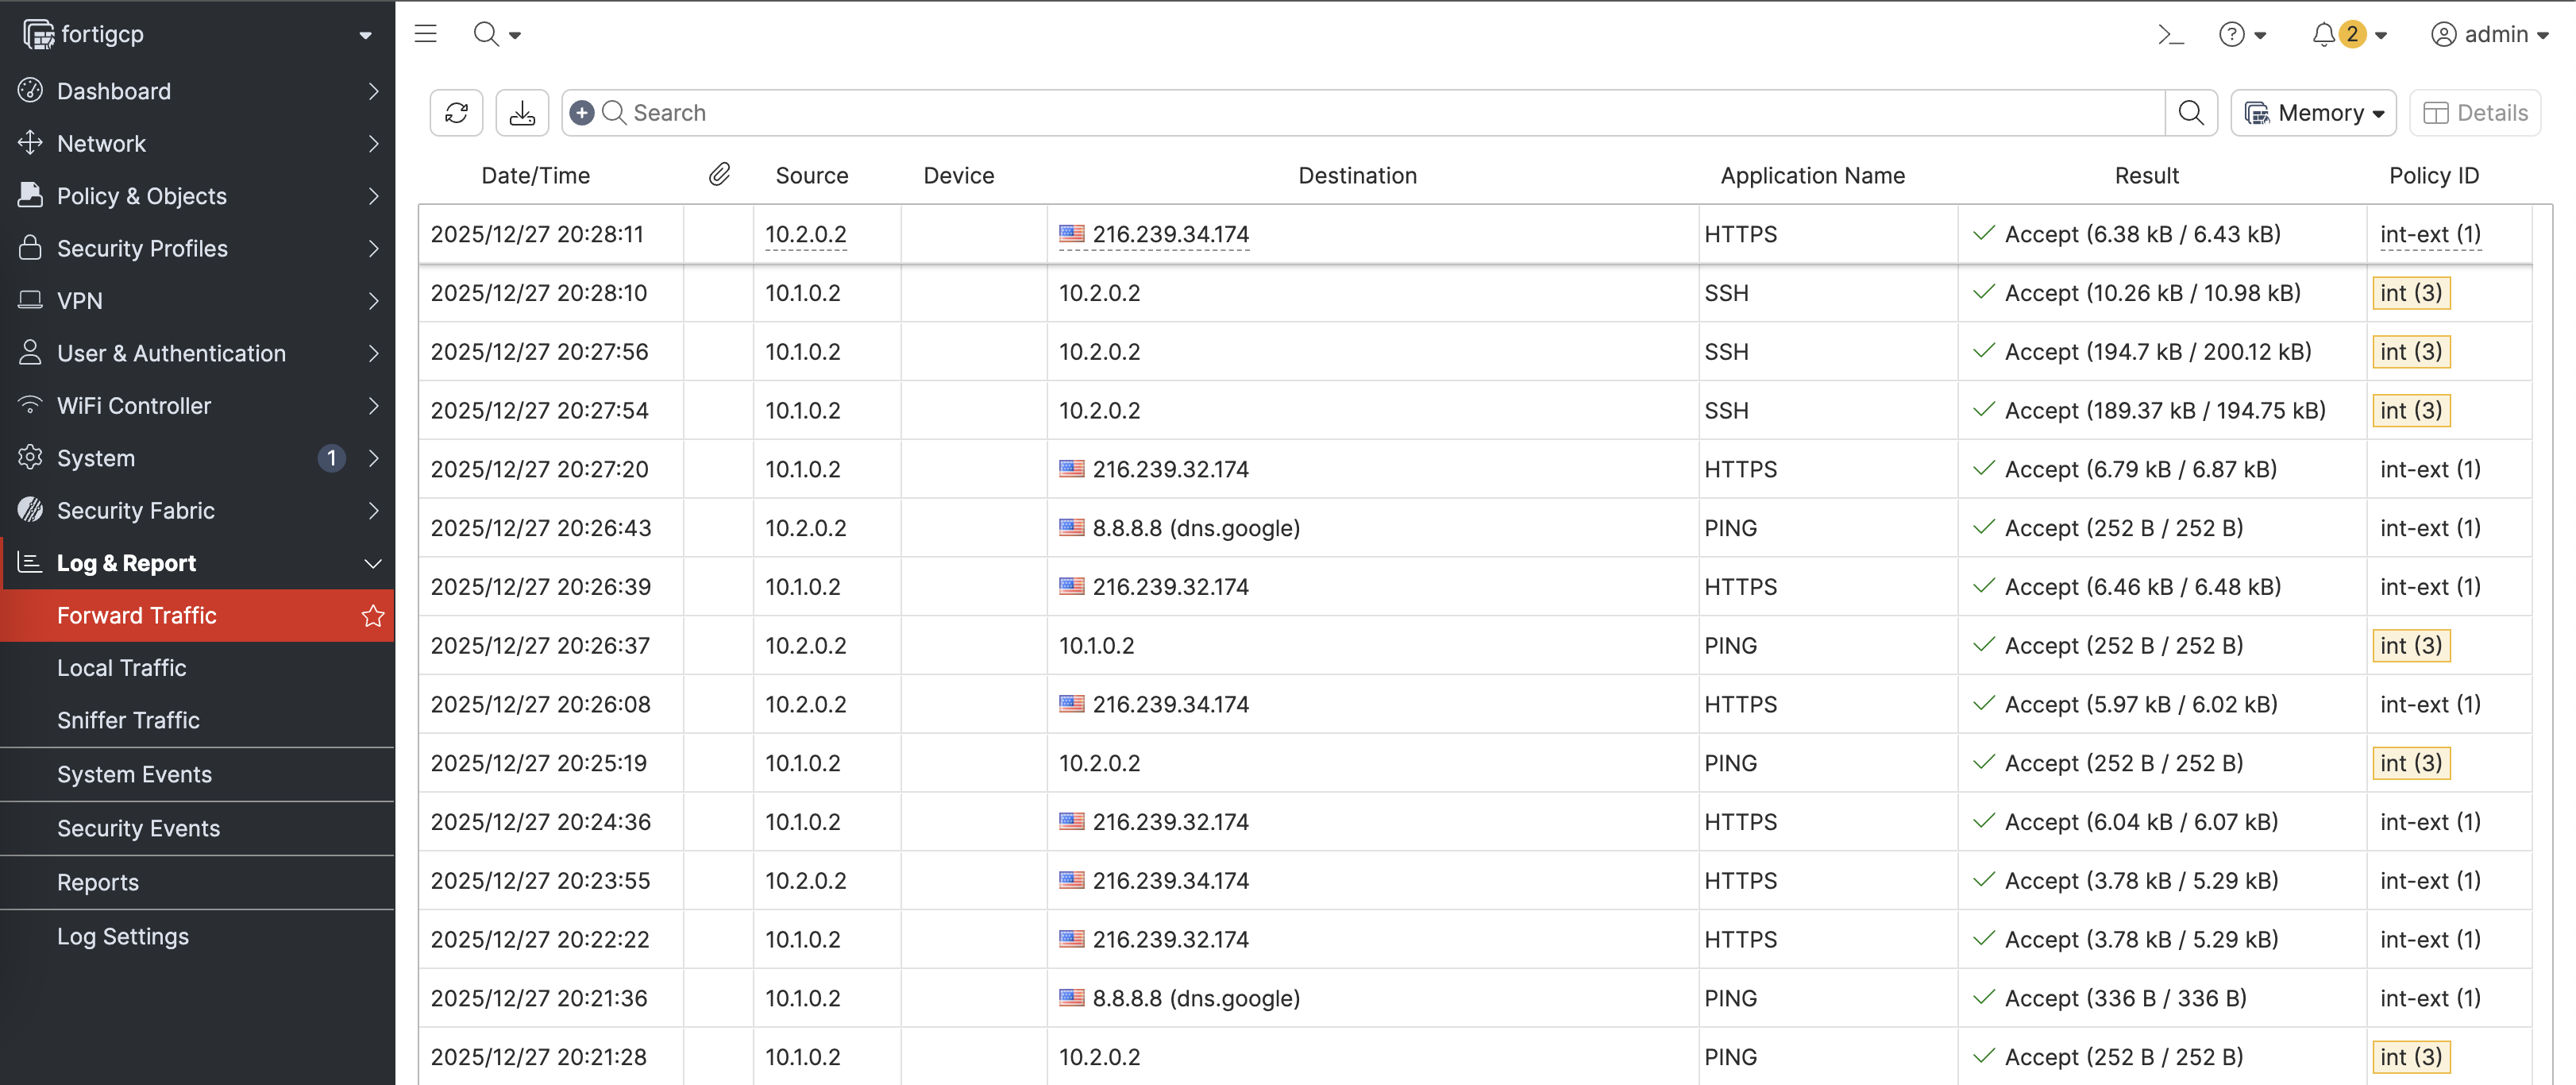Toggle the Details panel button
This screenshot has width=2576, height=1085.
click(x=2475, y=113)
